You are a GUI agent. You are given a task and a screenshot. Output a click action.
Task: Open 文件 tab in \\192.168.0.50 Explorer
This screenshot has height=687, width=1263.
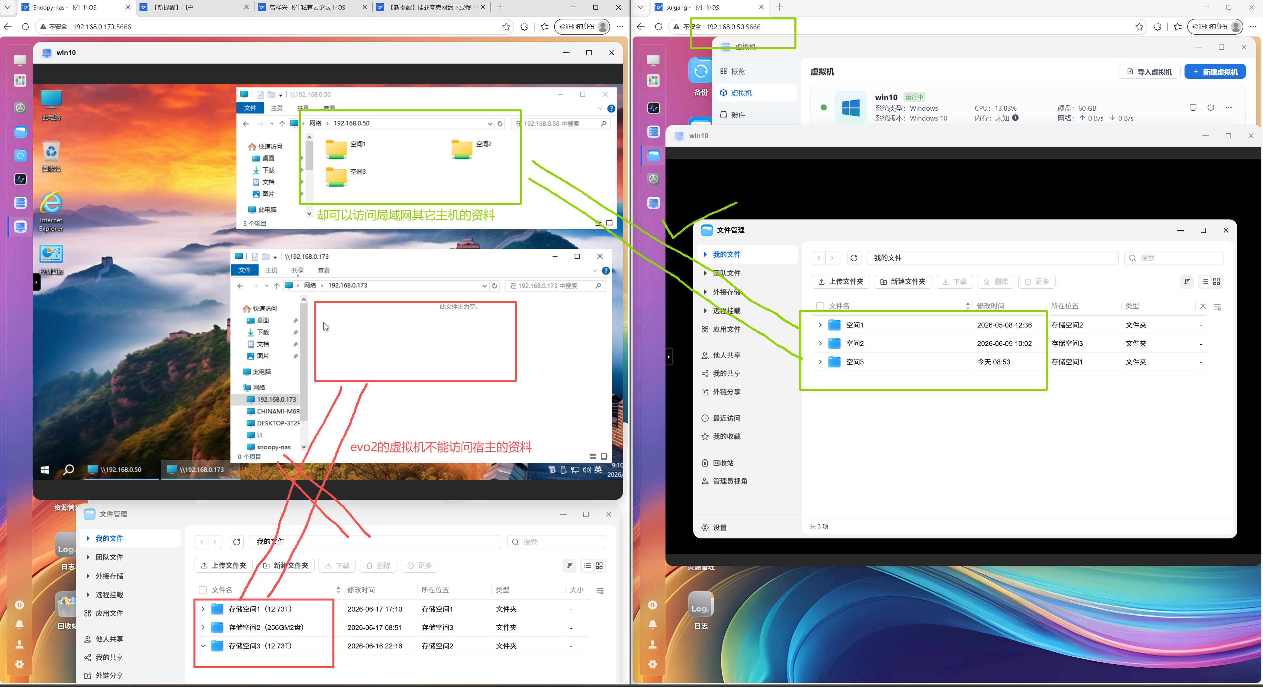click(x=250, y=108)
